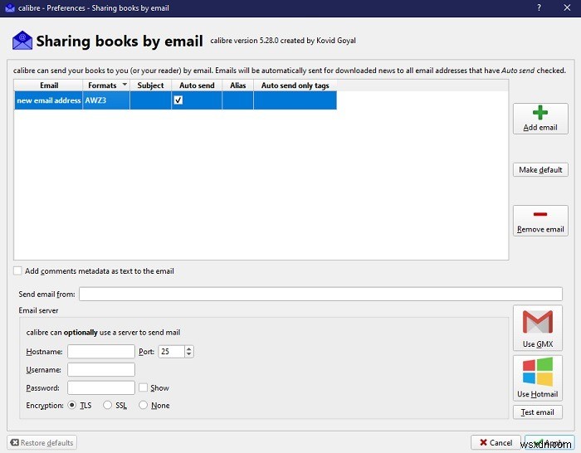Choose the Use GMX mail preset
This screenshot has height=453, width=581.
pos(538,328)
